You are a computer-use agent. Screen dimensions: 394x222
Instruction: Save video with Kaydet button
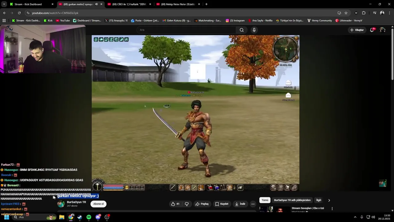click(x=222, y=204)
